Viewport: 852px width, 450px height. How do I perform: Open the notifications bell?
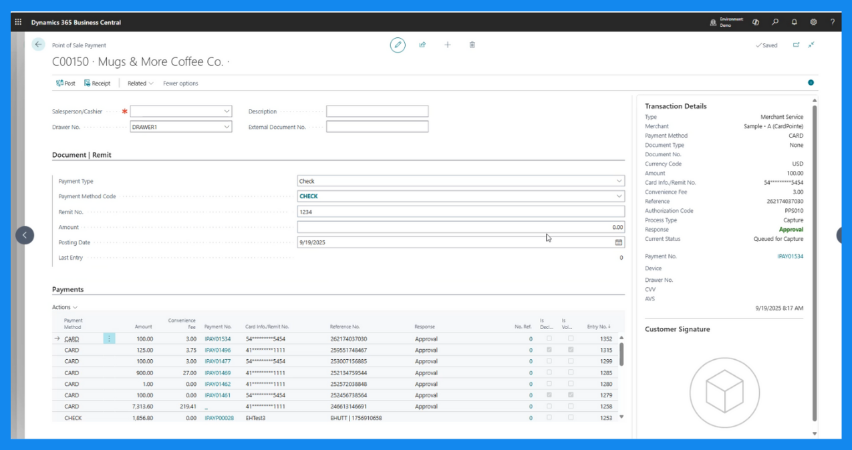tap(795, 22)
